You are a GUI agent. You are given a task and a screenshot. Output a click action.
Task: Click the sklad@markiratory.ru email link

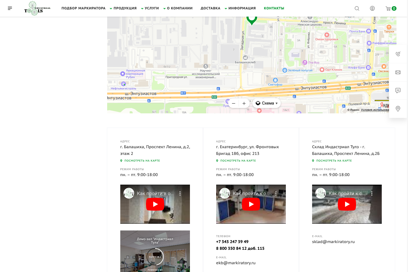point(333,242)
